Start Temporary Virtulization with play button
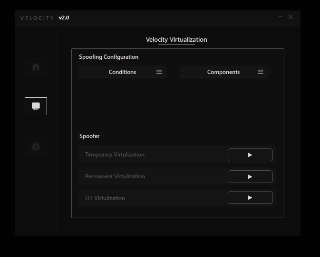Image resolution: width=320 pixels, height=257 pixels. 250,155
